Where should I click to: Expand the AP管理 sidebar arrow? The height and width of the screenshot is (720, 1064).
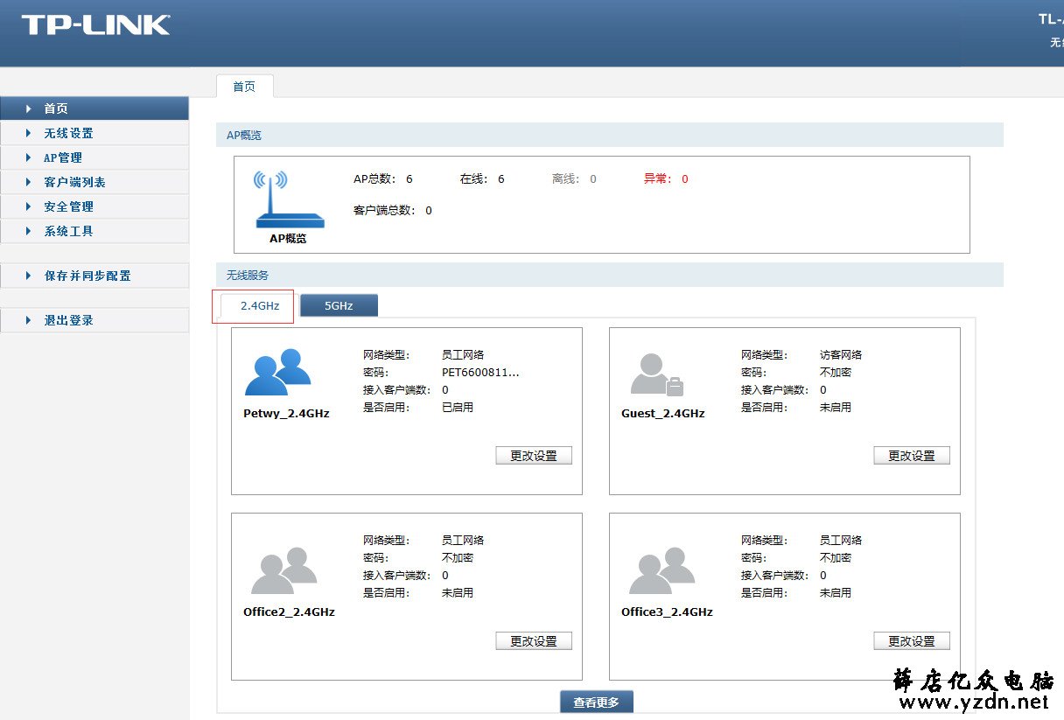tap(28, 157)
